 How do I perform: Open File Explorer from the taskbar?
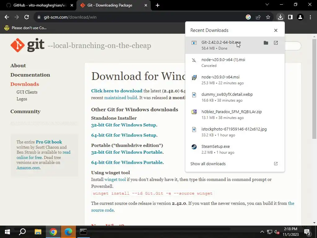tap(38, 232)
